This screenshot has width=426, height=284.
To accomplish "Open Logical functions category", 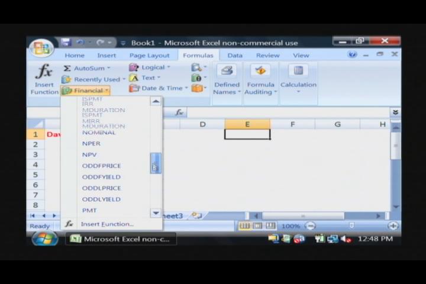I will (x=150, y=67).
